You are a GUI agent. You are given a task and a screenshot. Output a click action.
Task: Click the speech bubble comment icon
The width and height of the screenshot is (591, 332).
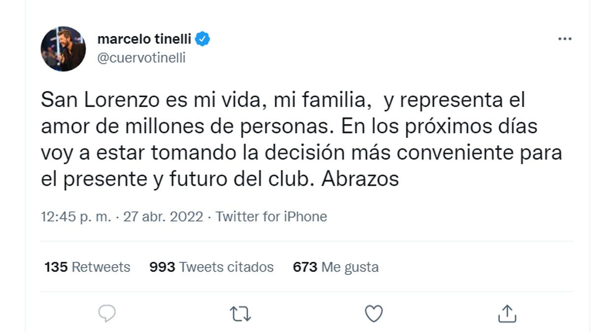[x=107, y=313]
